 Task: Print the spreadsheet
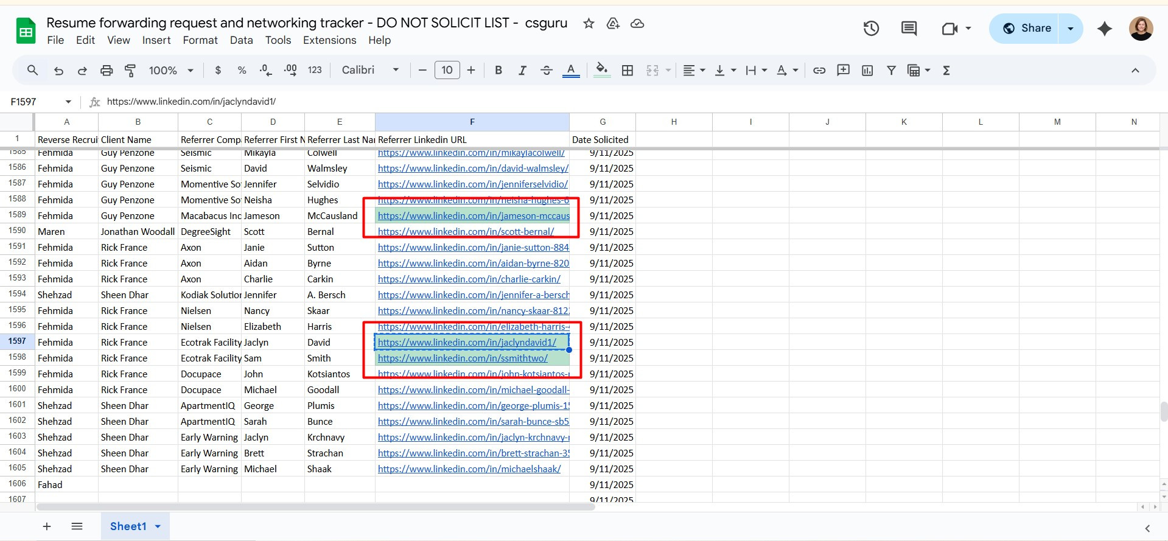pos(107,70)
